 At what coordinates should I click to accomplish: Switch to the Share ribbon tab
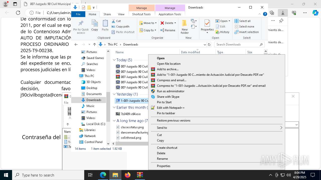[107, 14]
